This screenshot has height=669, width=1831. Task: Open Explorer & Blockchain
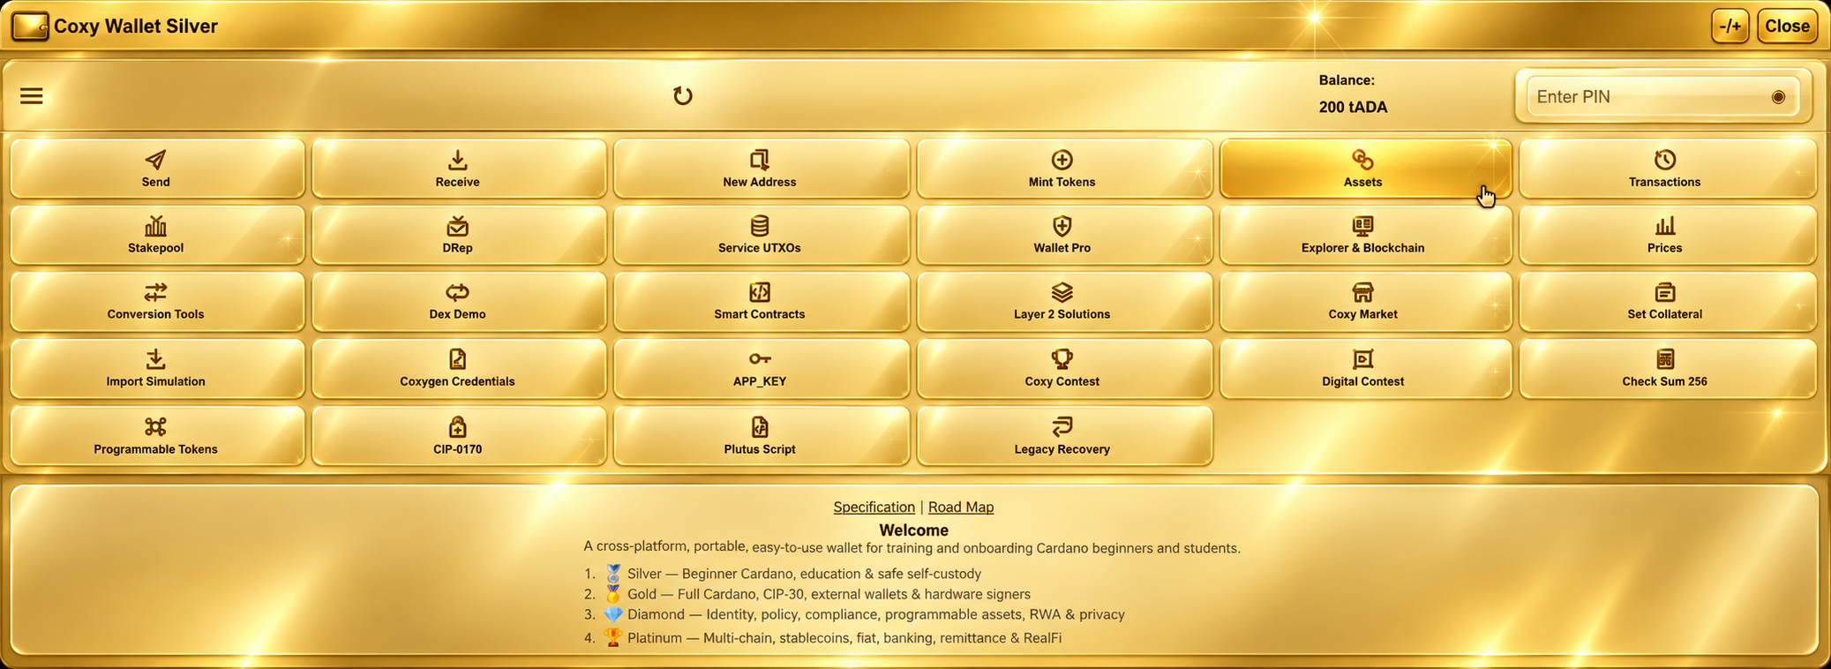[1365, 235]
